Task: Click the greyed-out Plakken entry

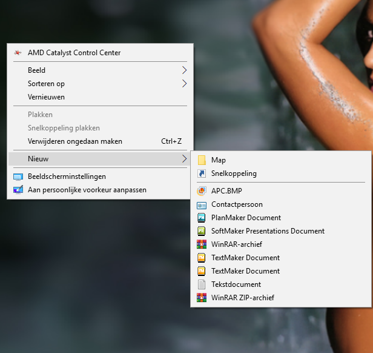Action: tap(40, 115)
